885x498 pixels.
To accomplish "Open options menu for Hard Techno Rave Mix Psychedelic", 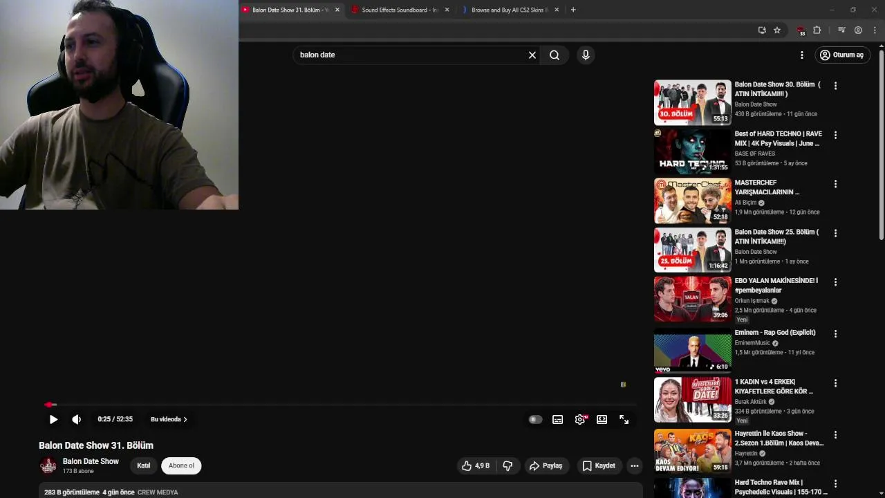I will (835, 484).
